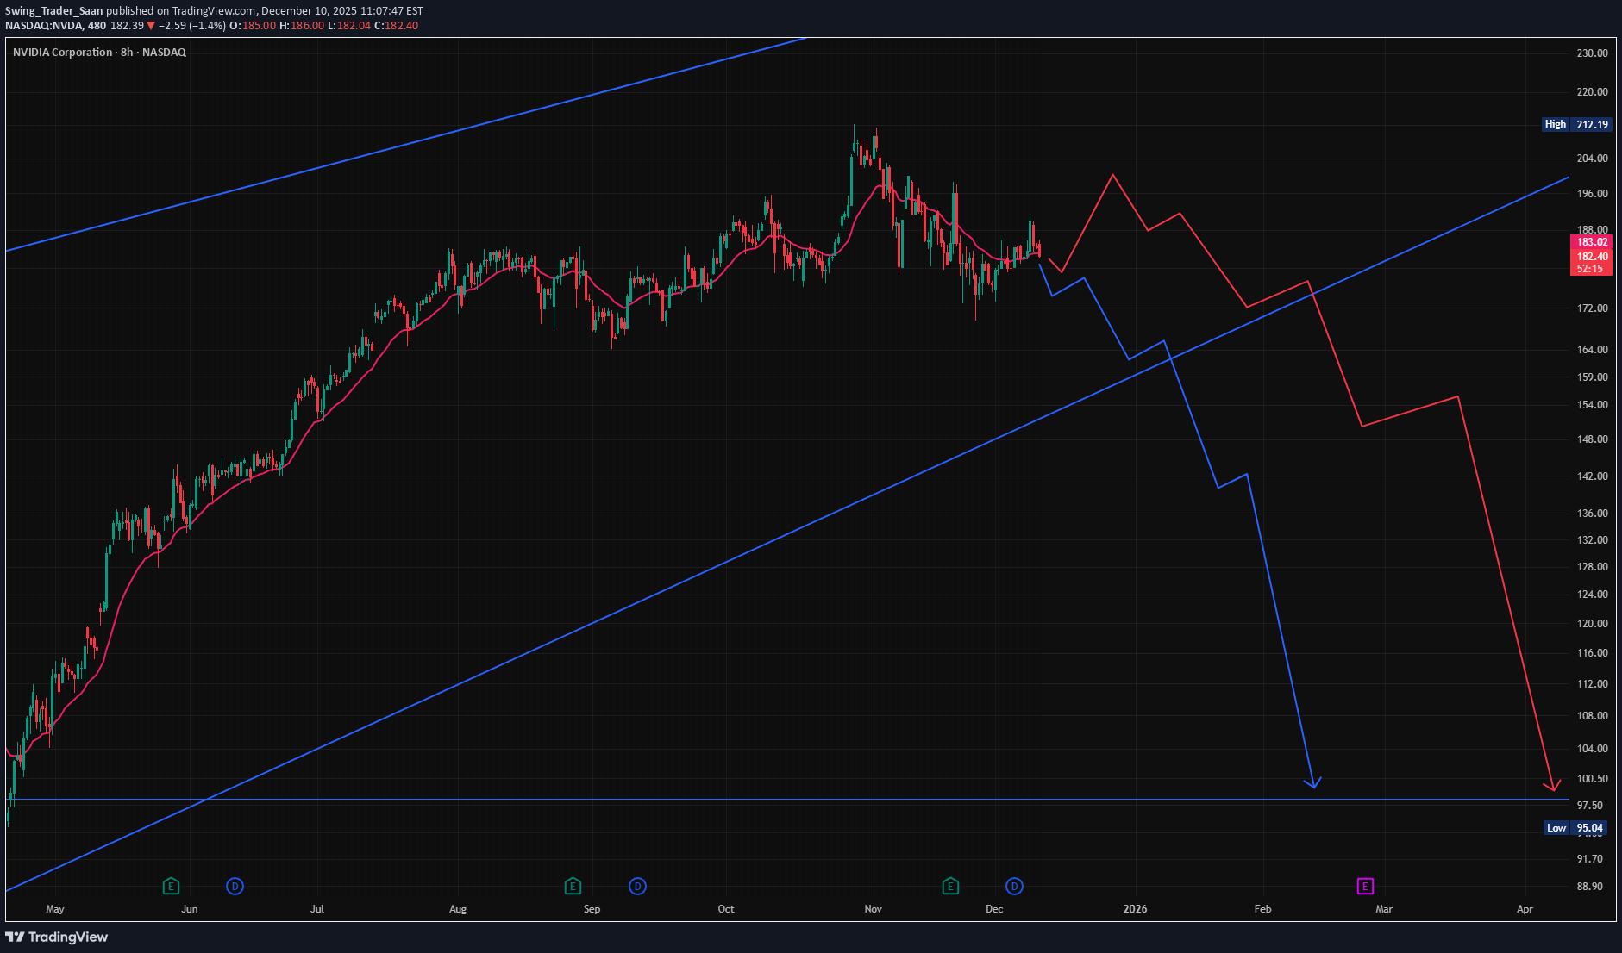Click the earnings E marker near December
Screen dimensions: 1622x953
[949, 886]
